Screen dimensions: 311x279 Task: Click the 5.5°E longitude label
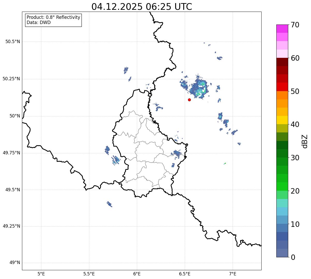click(x=89, y=274)
